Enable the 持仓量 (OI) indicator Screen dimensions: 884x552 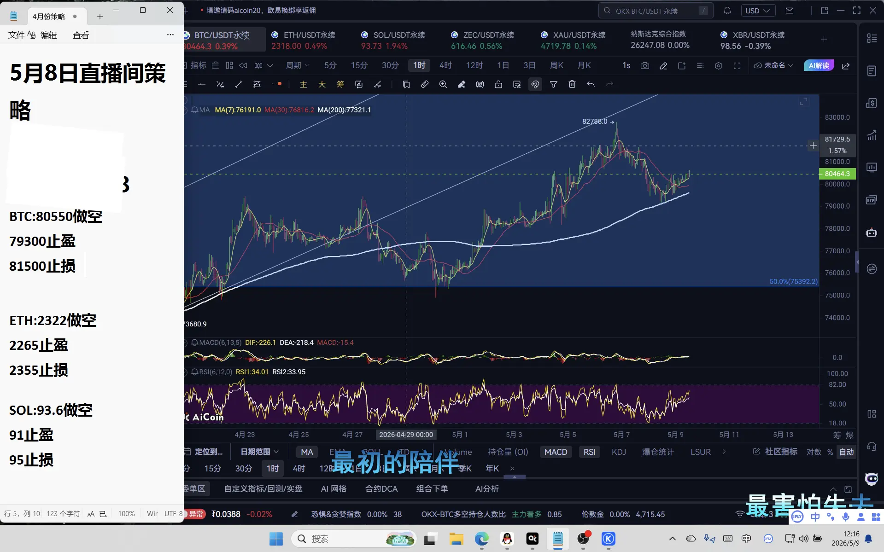508,452
